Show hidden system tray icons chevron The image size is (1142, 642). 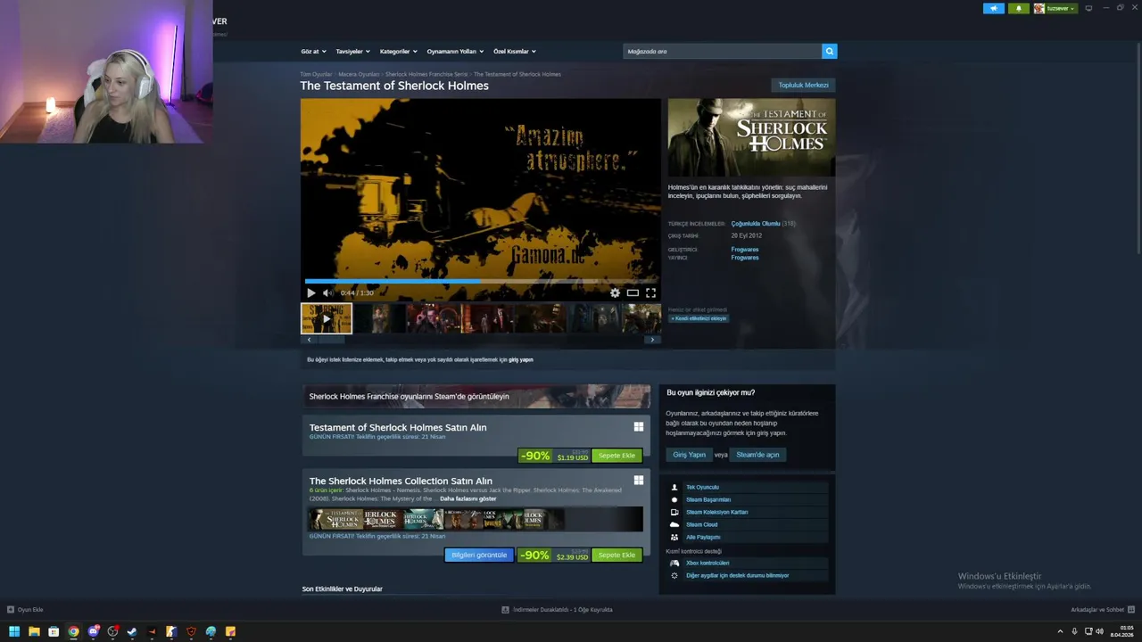tap(1060, 631)
